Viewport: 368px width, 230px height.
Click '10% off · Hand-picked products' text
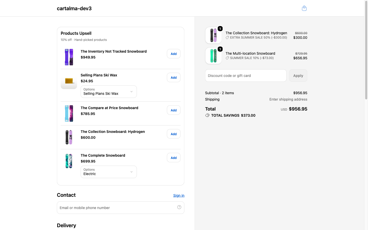coord(84,40)
